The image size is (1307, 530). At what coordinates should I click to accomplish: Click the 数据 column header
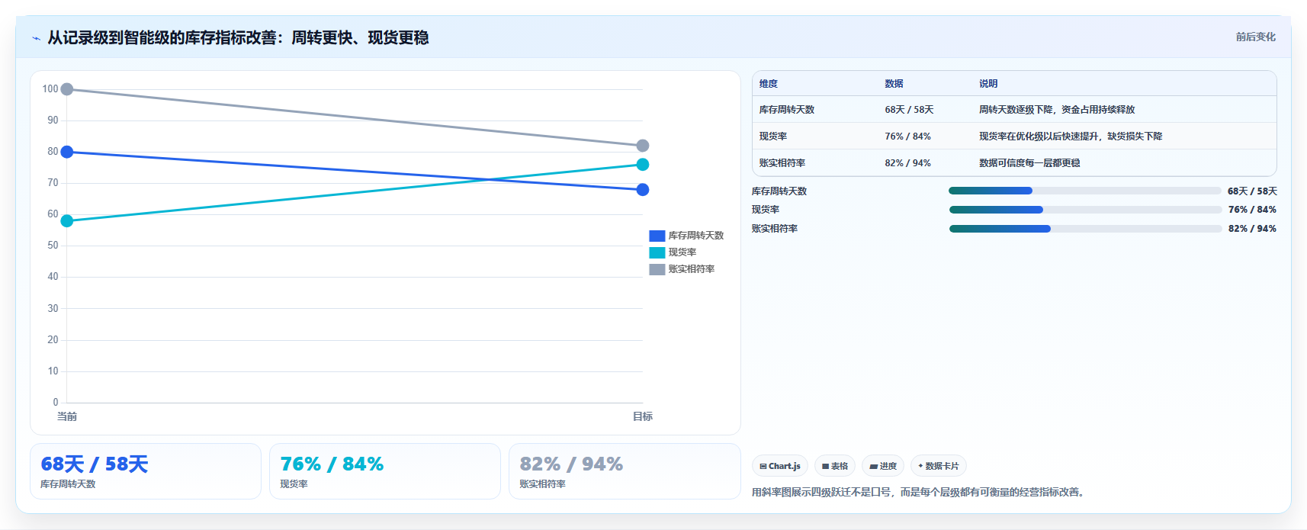[x=894, y=84]
